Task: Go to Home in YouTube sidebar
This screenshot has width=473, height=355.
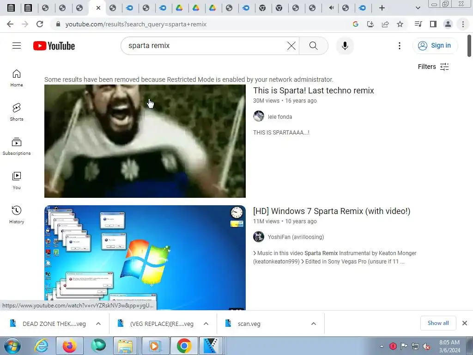Action: click(x=17, y=78)
